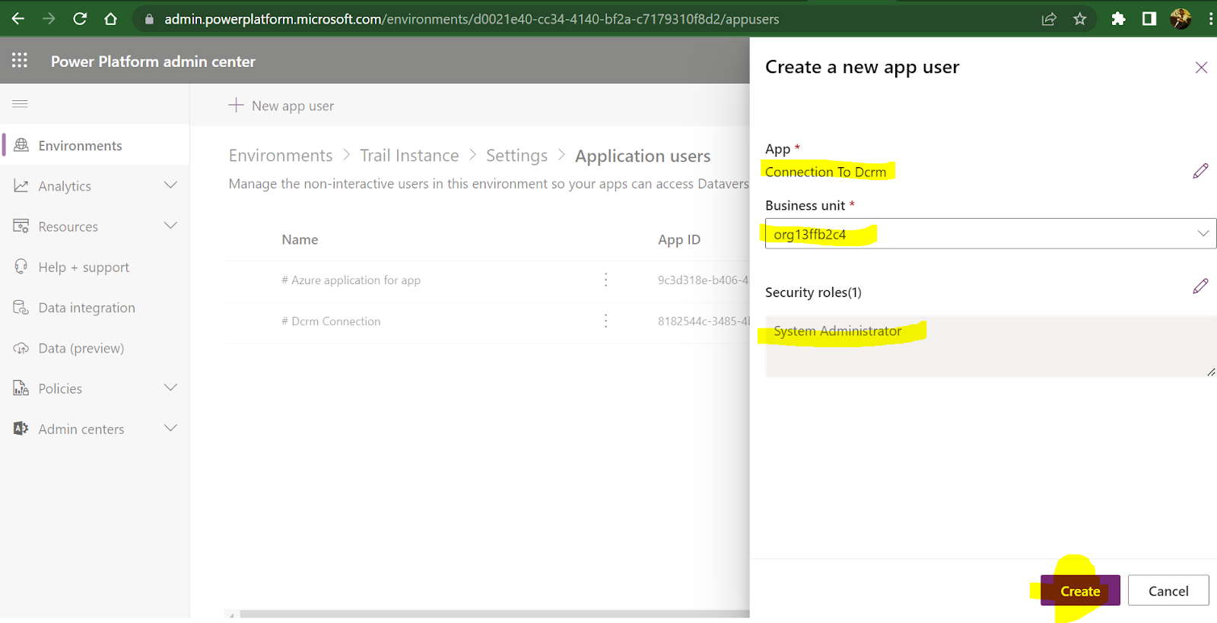Go forward with browser forward arrow
The width and height of the screenshot is (1217, 623).
coord(49,18)
